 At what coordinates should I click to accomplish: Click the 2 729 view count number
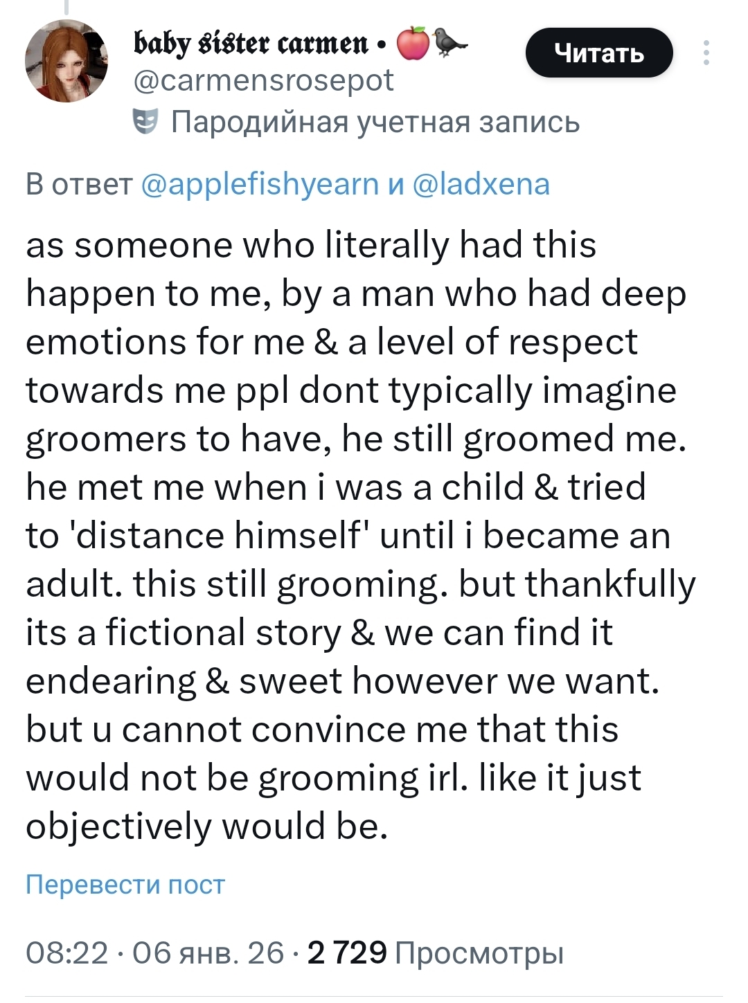click(x=347, y=953)
